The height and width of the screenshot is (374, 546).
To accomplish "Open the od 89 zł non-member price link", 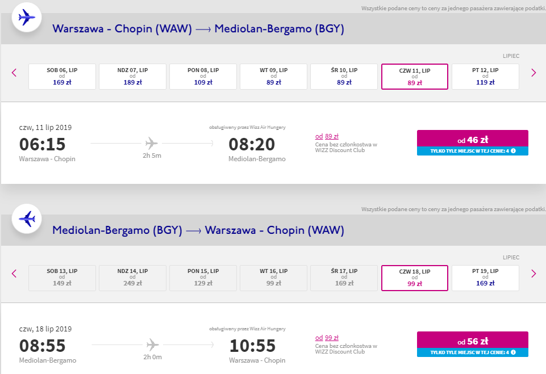I will (327, 136).
